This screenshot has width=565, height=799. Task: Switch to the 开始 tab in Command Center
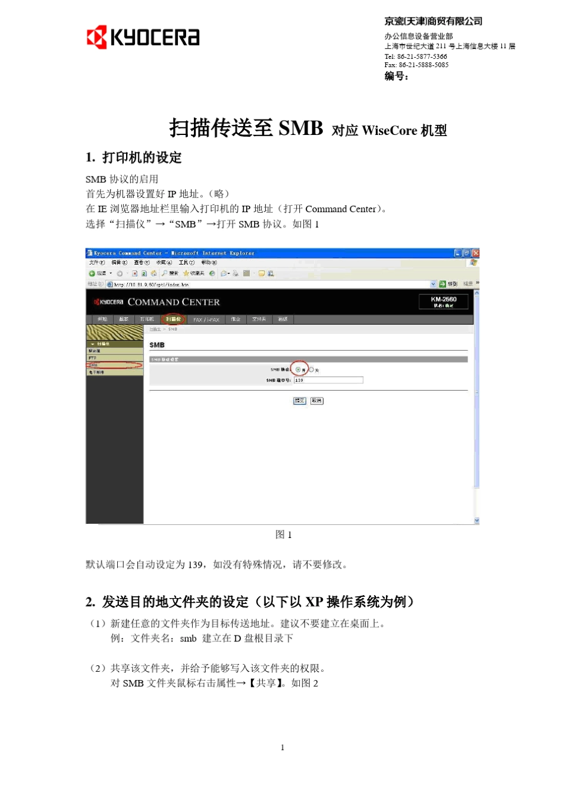pos(102,319)
